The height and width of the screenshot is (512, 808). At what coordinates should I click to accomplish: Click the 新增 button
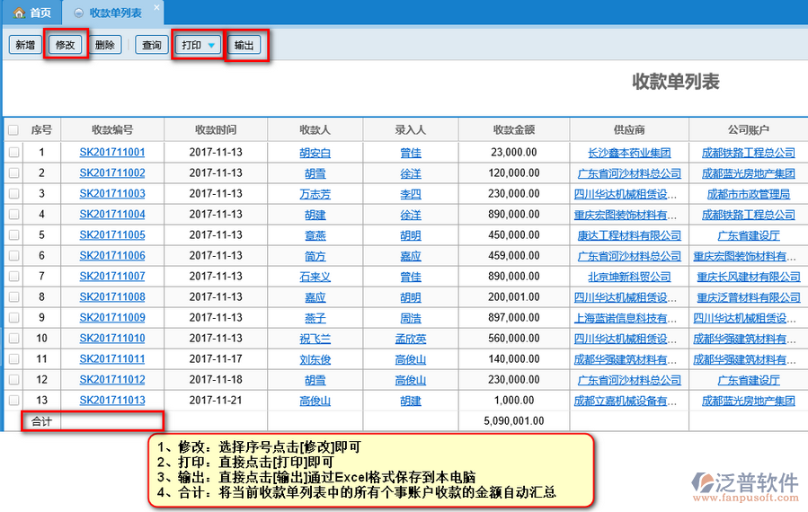pos(24,45)
